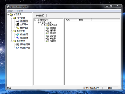Select the 默认组织 node label
125x94 pixels.
pos(47,23)
